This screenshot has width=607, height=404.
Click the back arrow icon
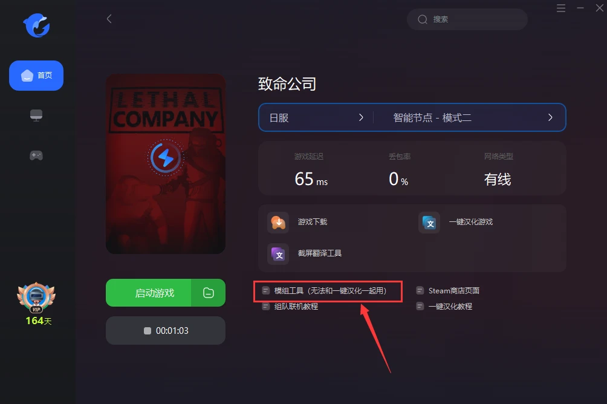tap(109, 19)
